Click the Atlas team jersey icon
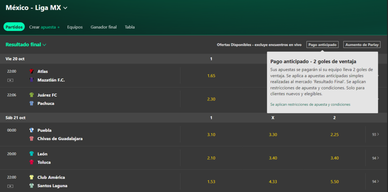The width and height of the screenshot is (388, 192). click(x=31, y=72)
